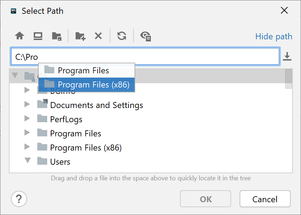The image size is (301, 215).
Task: Click the Project directory icon
Action: point(56,36)
